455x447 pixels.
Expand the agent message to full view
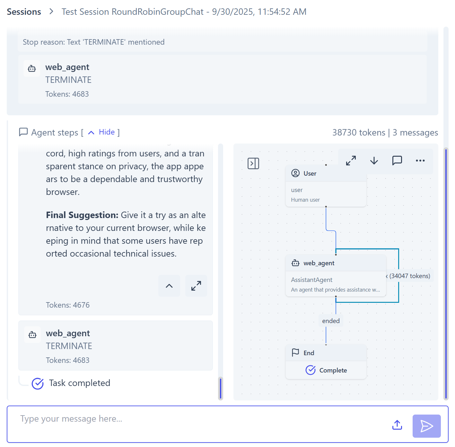click(x=196, y=286)
